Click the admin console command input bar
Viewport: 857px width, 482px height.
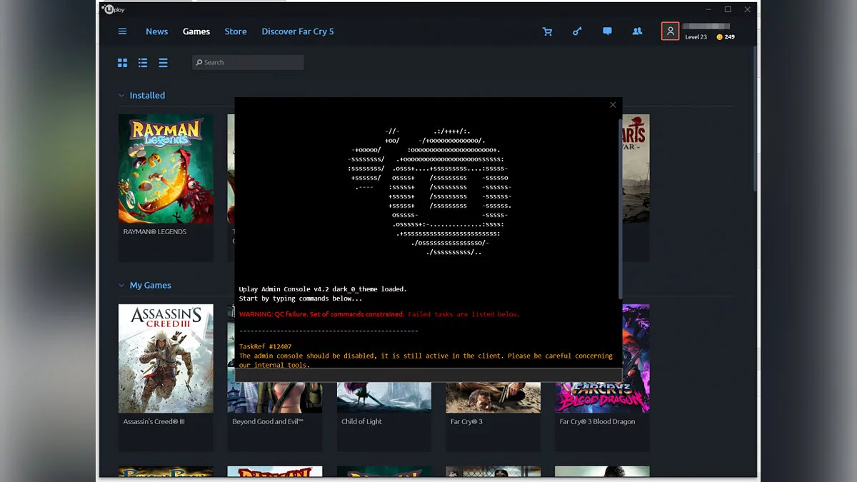[427, 375]
